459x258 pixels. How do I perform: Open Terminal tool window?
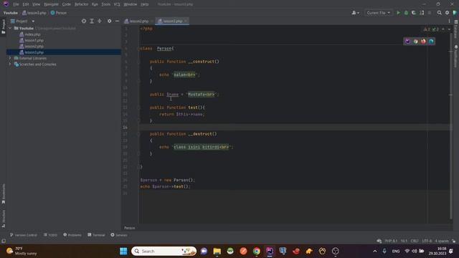[96, 235]
